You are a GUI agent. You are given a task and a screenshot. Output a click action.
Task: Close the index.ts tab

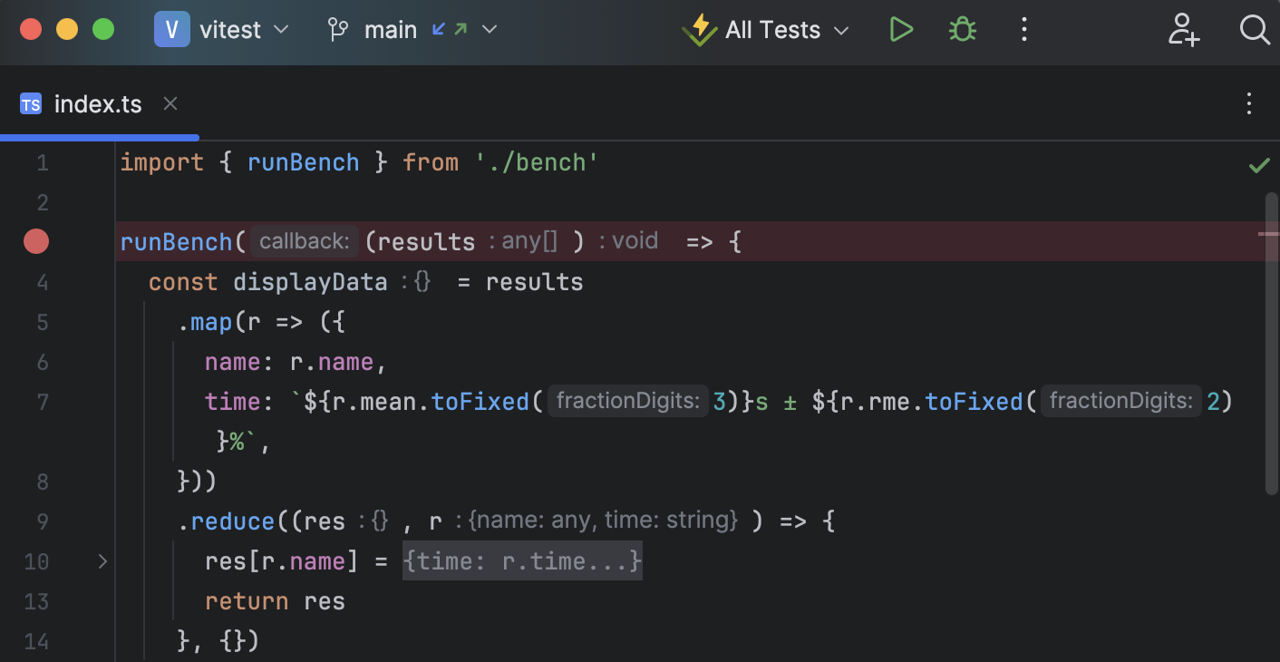coord(170,103)
